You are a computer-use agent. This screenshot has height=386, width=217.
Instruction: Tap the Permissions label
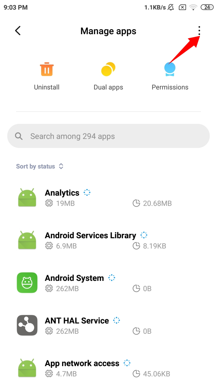click(x=170, y=87)
